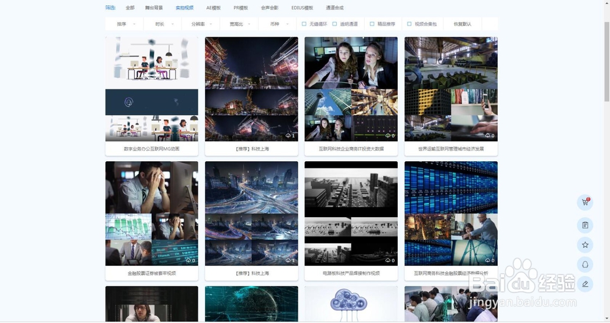The width and height of the screenshot is (610, 323).
Task: Switch to the PR模板 filter tab
Action: coord(241,8)
